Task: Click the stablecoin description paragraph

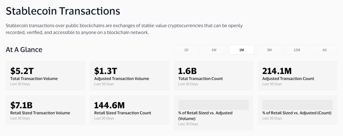Action: coord(124,29)
